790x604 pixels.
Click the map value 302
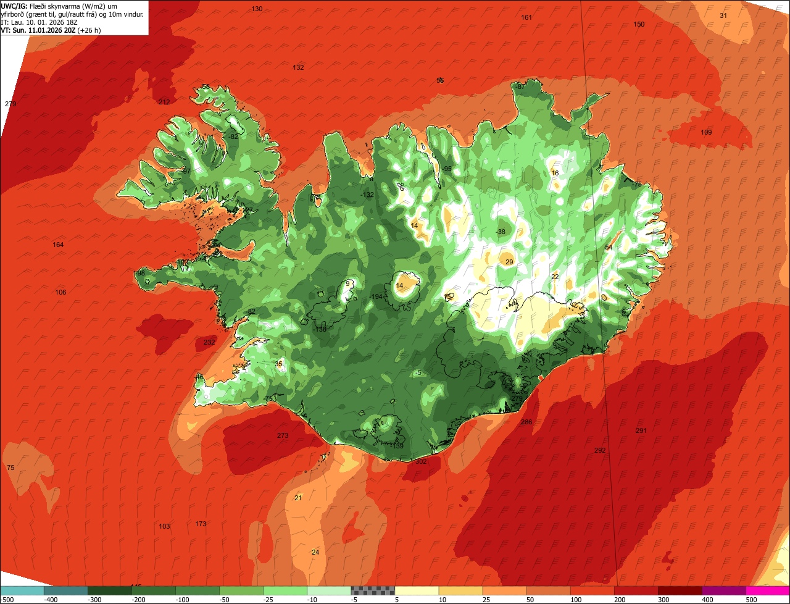pos(421,461)
